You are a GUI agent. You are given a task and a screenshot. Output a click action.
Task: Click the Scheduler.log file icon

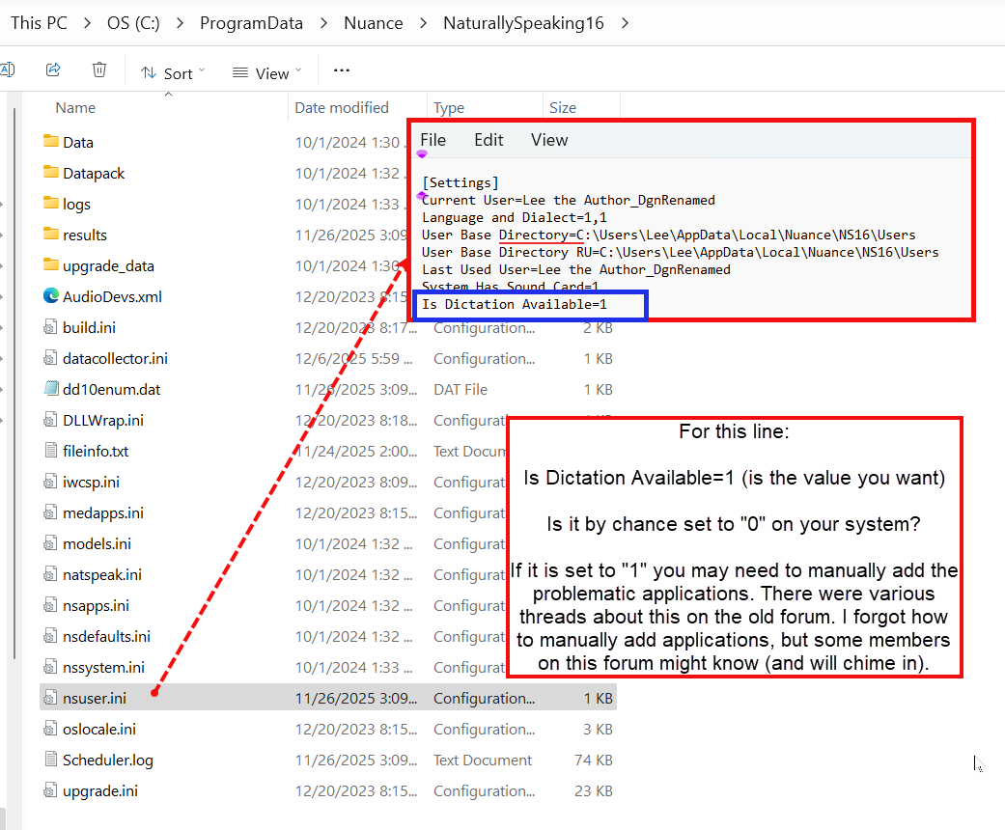[x=52, y=760]
